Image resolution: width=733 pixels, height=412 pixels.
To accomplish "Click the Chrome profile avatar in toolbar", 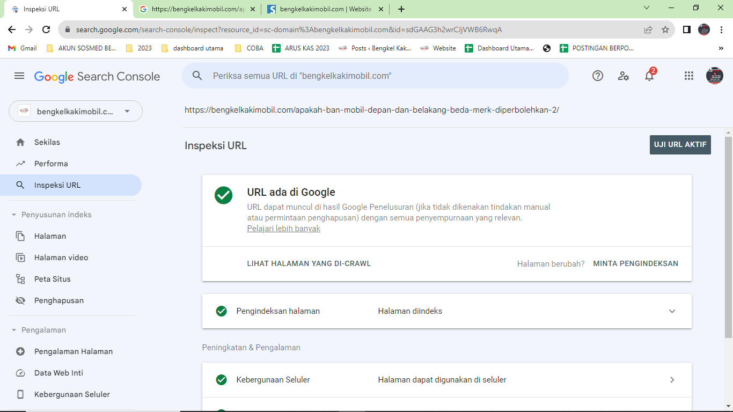I will coord(704,30).
